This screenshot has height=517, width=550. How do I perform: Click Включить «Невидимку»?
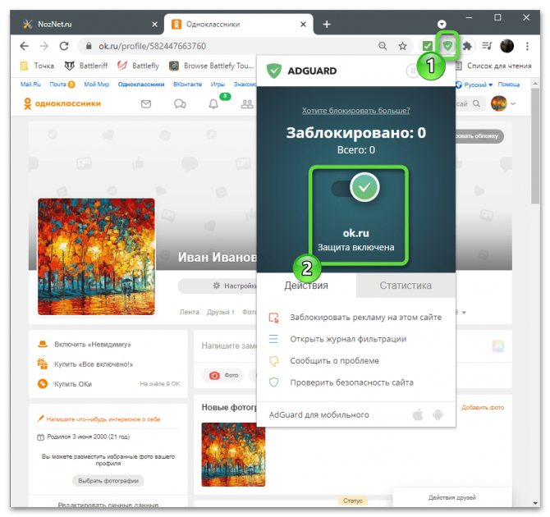click(85, 345)
